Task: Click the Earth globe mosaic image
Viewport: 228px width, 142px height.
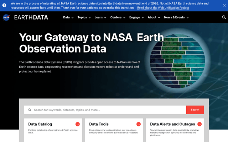Action: point(177,61)
